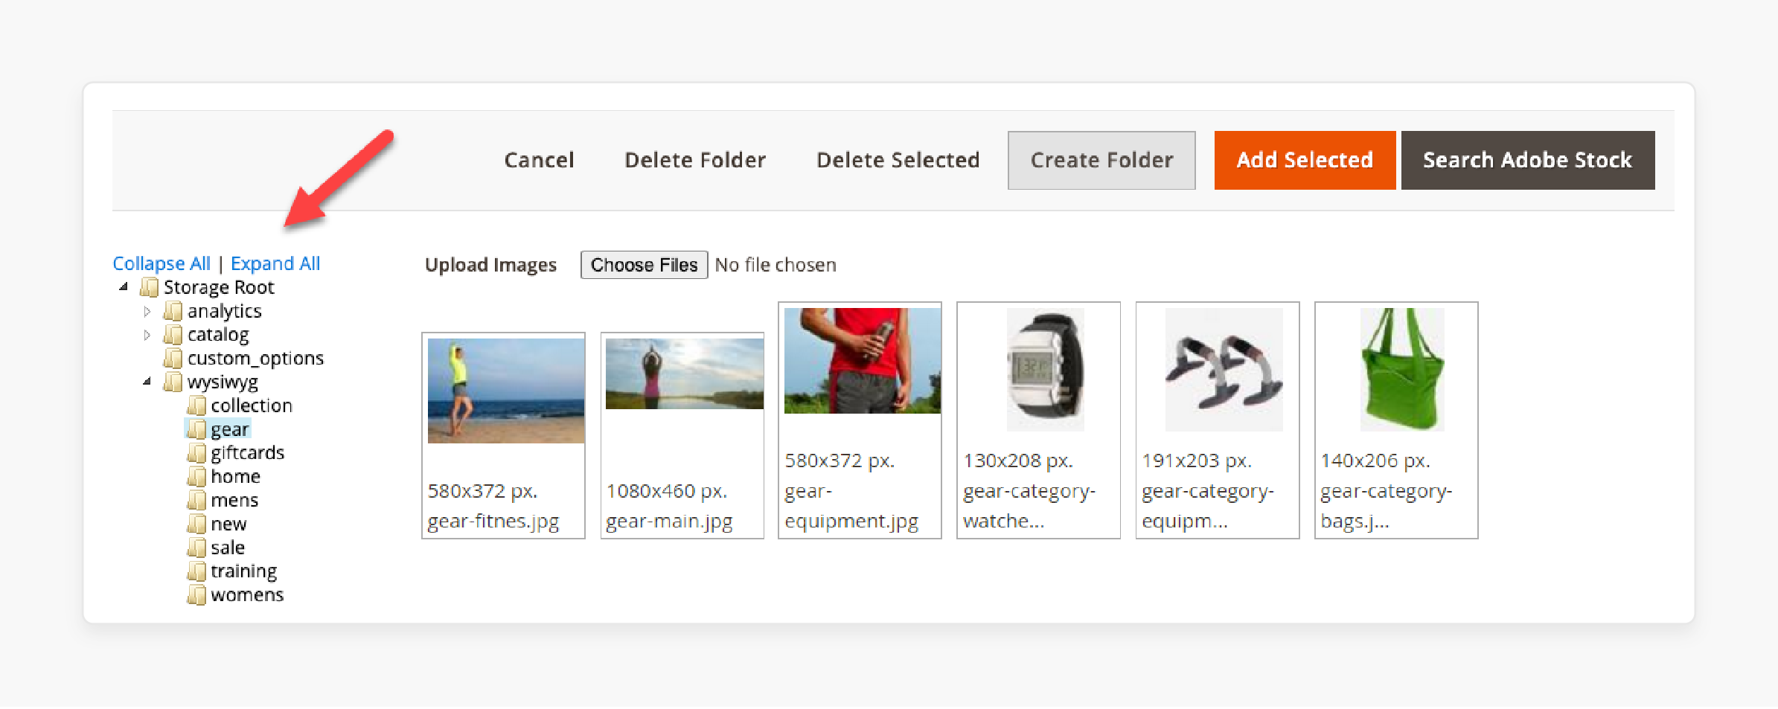Screen dimensions: 1778x709
Task: Click the analytics folder icon
Action: [173, 311]
